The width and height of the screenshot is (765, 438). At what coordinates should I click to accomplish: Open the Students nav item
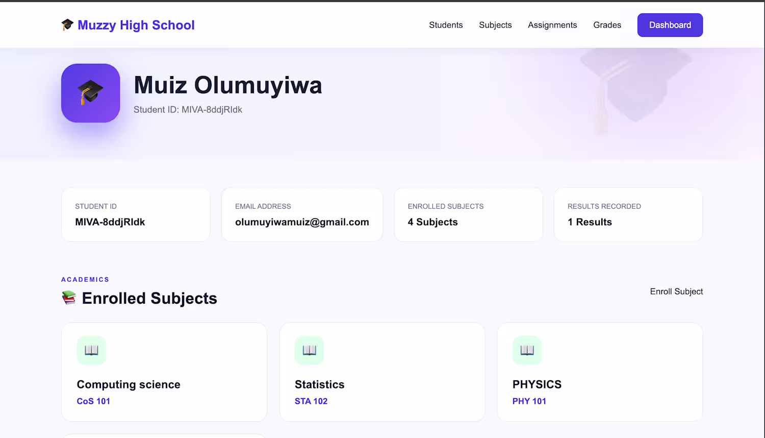tap(446, 25)
